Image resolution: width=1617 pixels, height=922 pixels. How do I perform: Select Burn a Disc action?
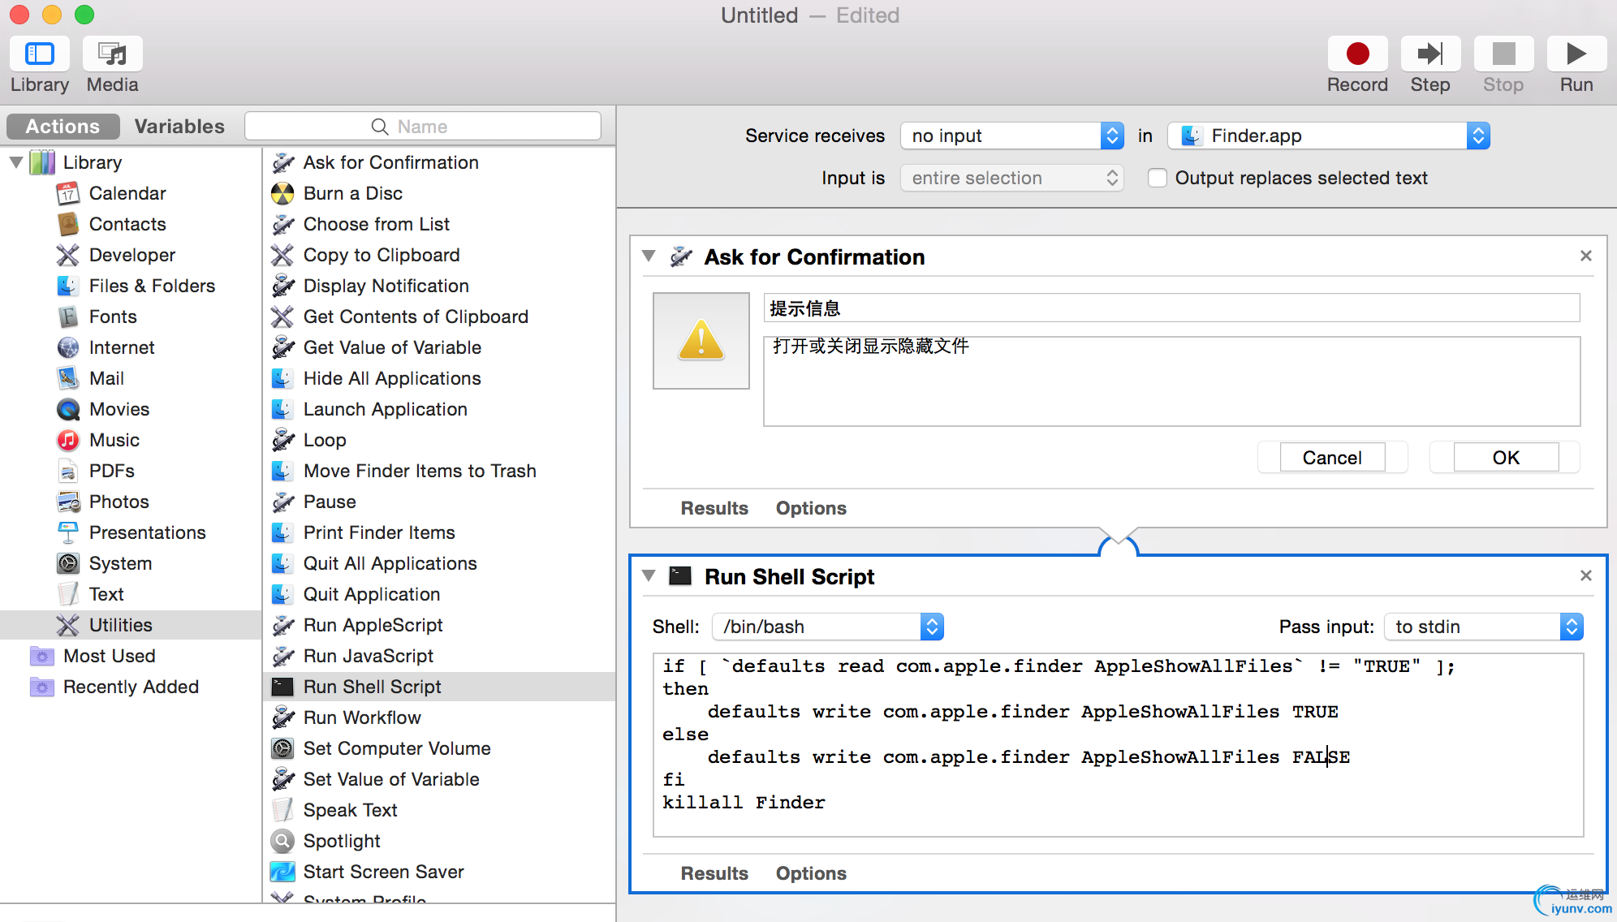352,193
